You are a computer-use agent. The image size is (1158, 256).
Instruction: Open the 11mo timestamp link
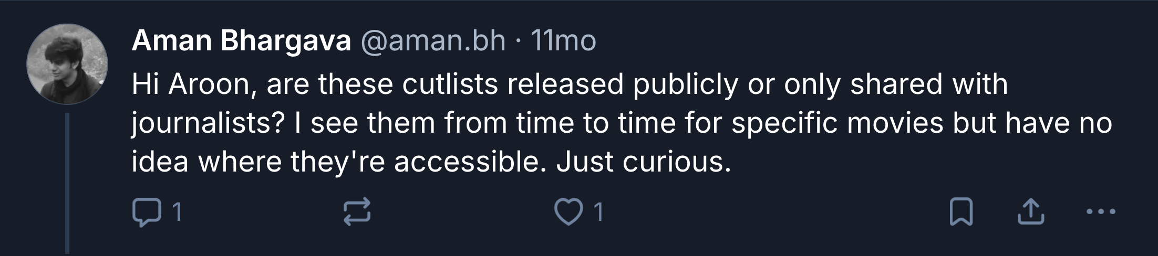(563, 40)
